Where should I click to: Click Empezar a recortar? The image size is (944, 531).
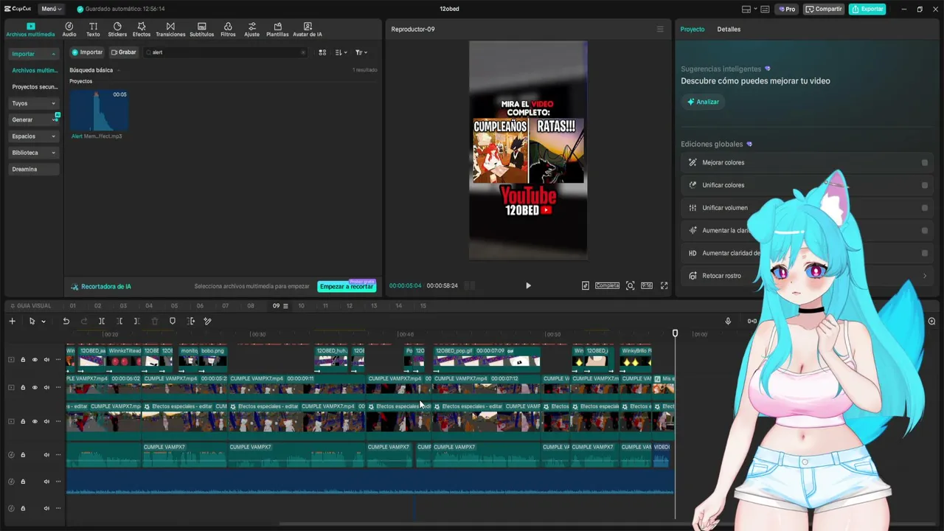pos(347,286)
